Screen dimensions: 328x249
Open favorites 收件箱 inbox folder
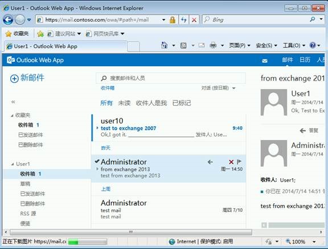tap(29, 125)
